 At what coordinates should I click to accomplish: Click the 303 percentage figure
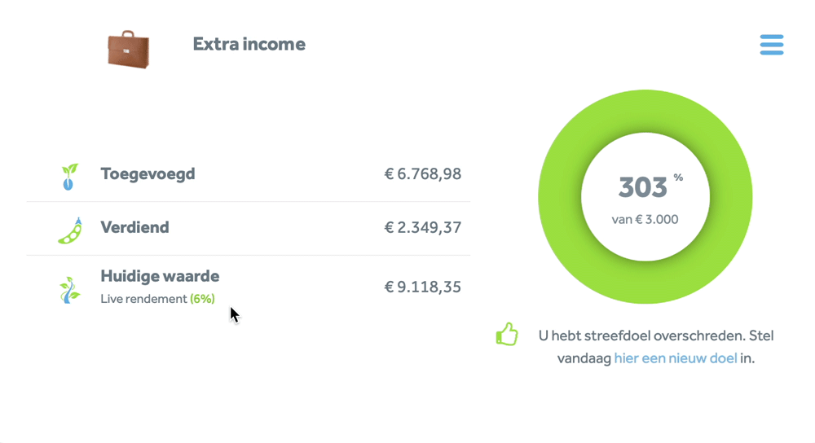tap(643, 188)
